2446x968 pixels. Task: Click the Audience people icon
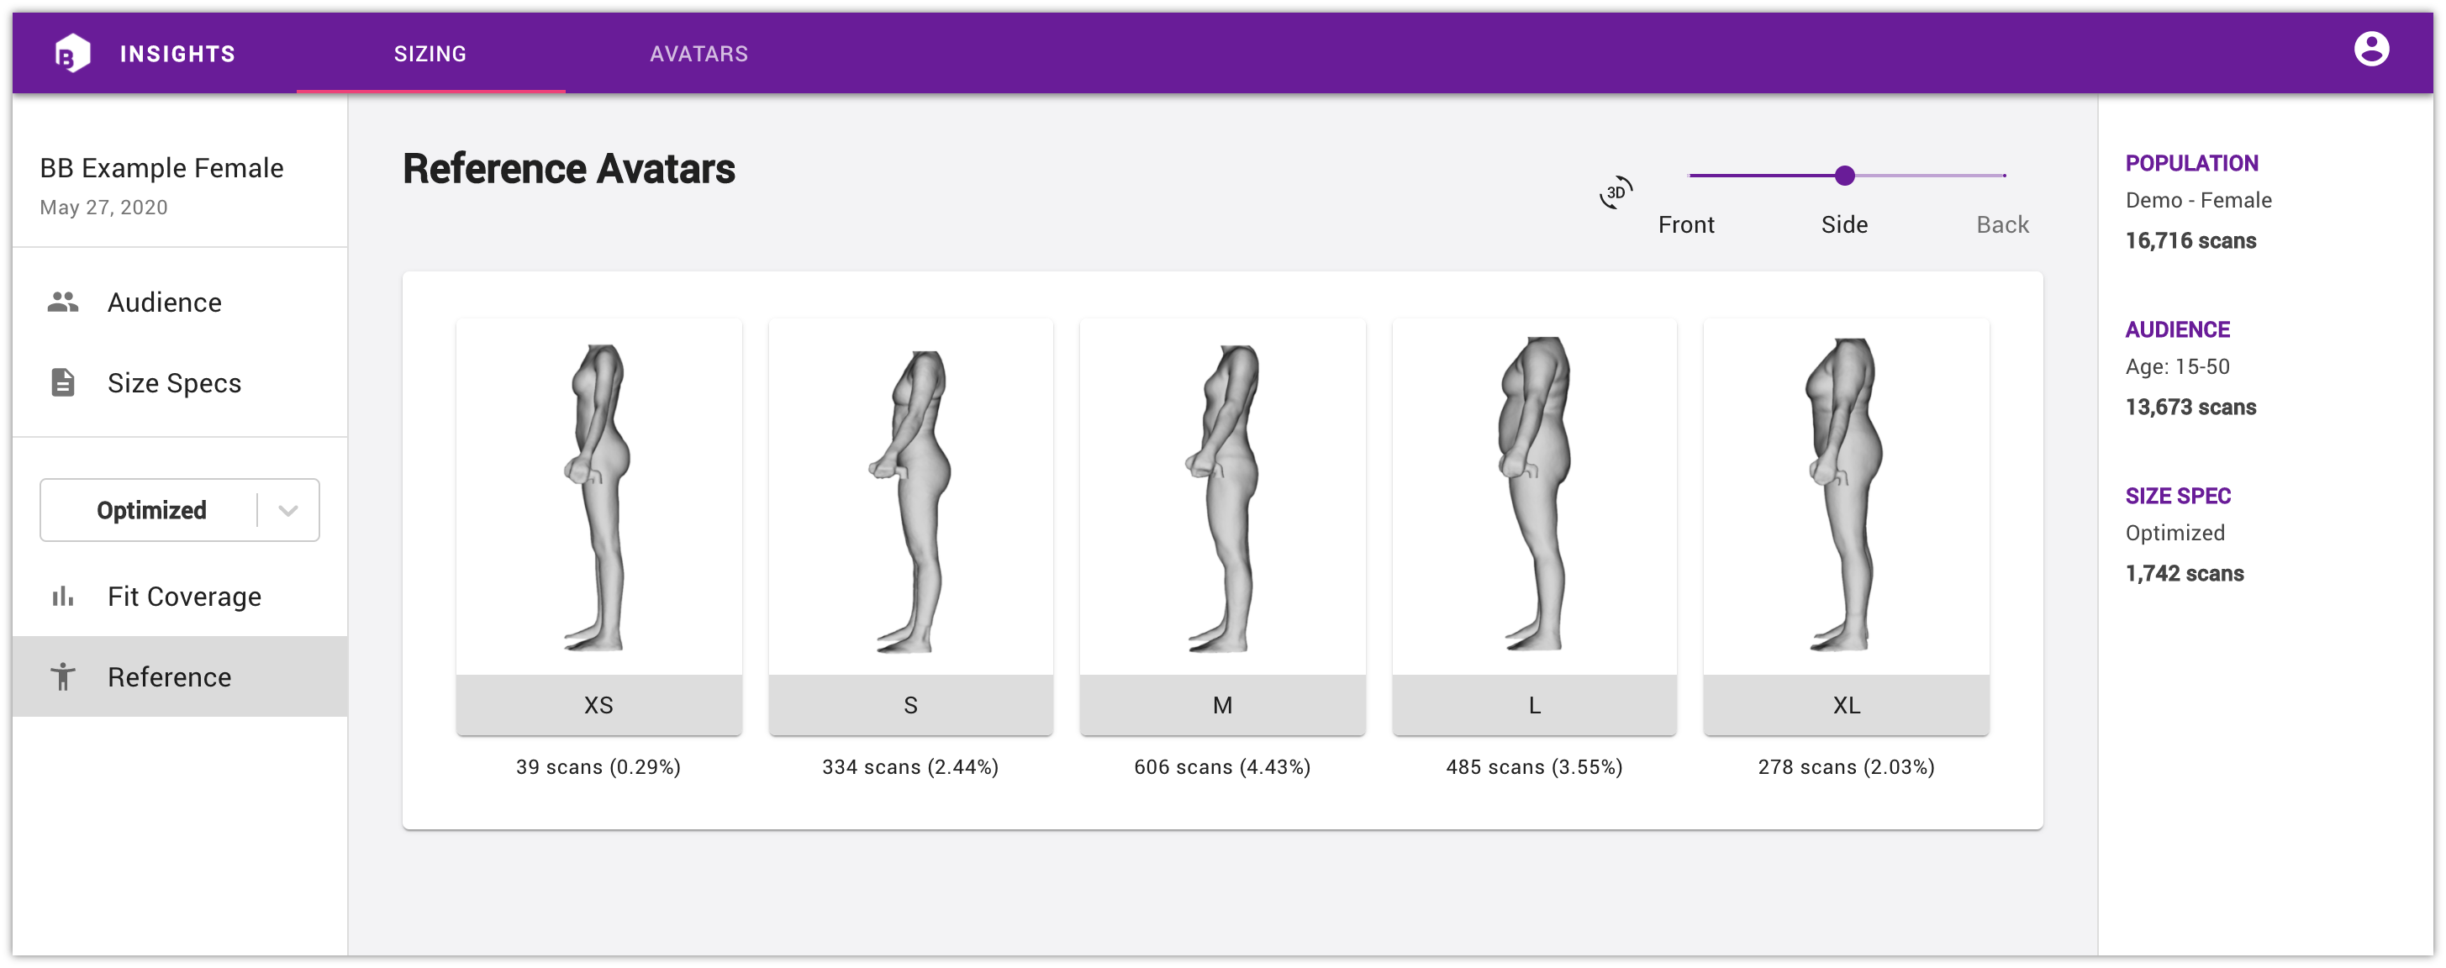pos(63,302)
